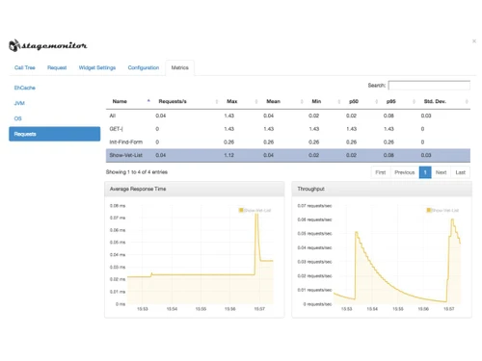
Task: Select the Show-Vet-List request row
Action: coord(288,155)
